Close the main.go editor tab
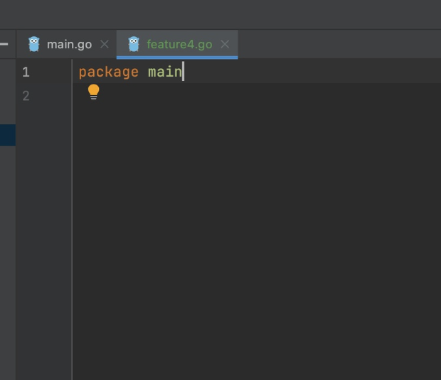441x380 pixels. [105, 44]
